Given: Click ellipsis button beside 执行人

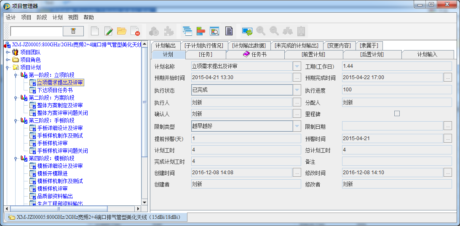Looking at the screenshot, I should pyautogui.click(x=297, y=102).
